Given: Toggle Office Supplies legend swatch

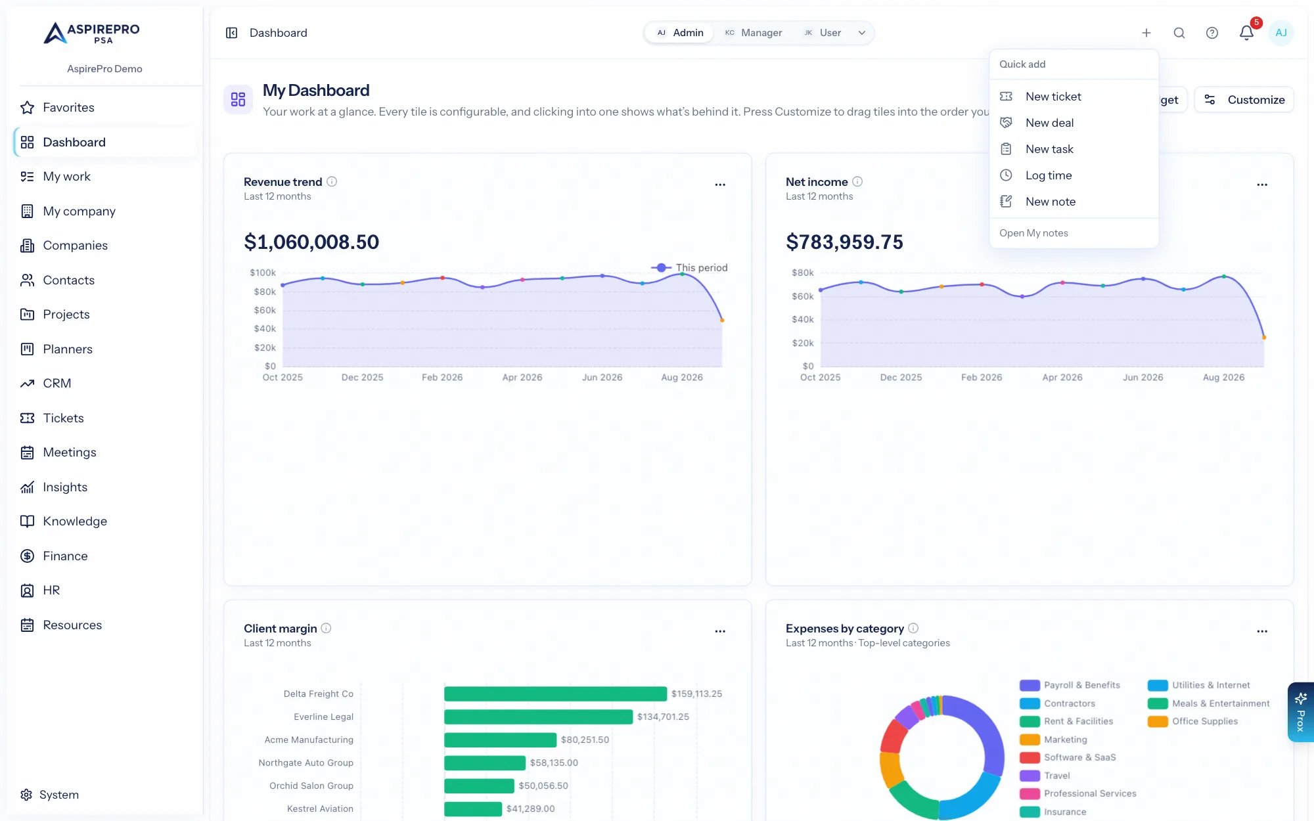Looking at the screenshot, I should tap(1158, 721).
